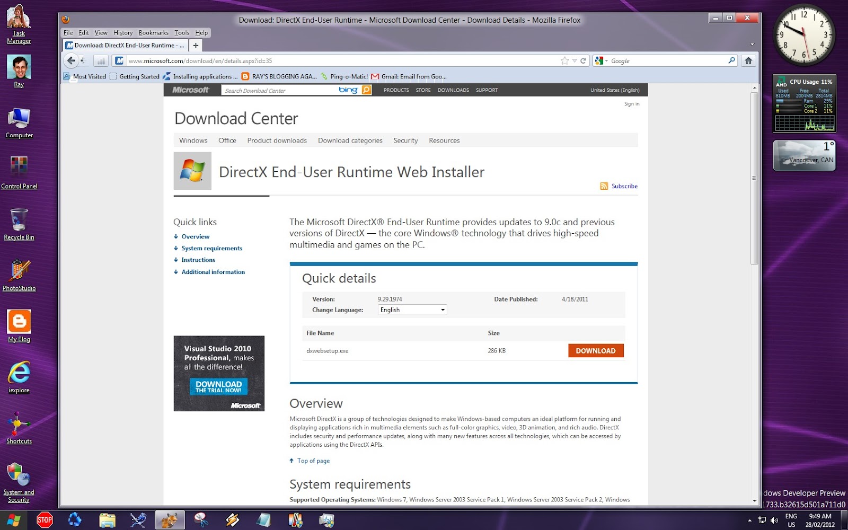The width and height of the screenshot is (848, 530).
Task: Jump to Additional information quick link
Action: [x=213, y=272]
